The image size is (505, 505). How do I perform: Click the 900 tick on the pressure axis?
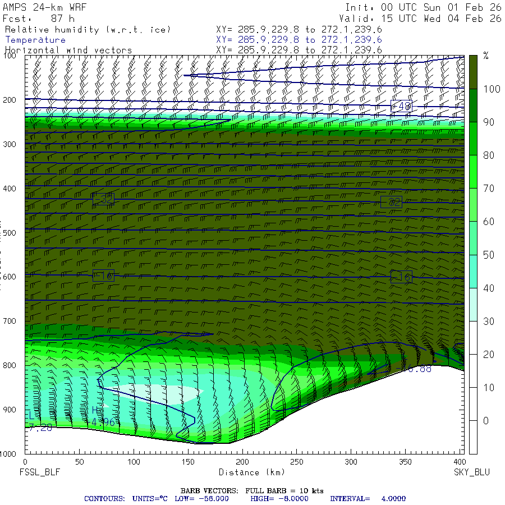(x=10, y=410)
